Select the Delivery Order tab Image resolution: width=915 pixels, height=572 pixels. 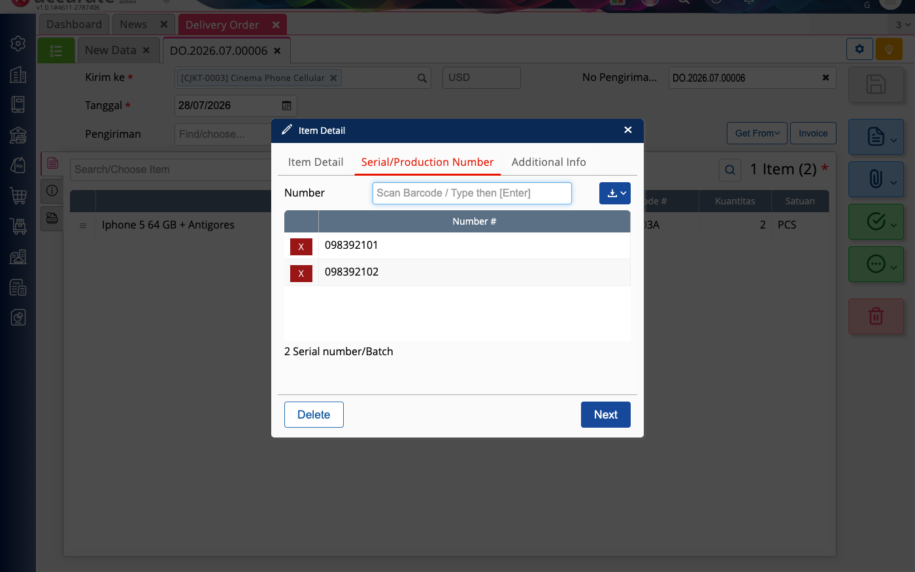click(222, 25)
